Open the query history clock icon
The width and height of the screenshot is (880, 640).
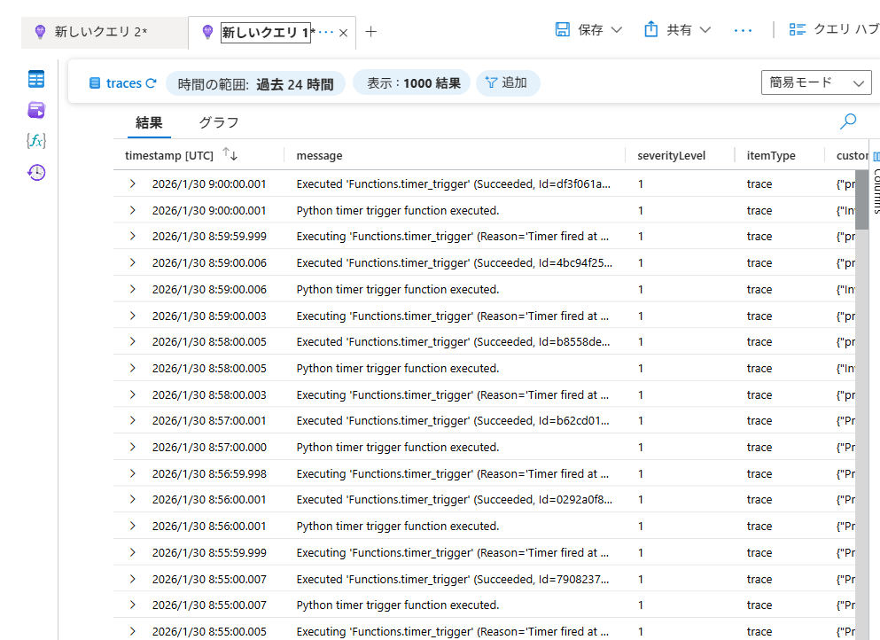coord(36,172)
